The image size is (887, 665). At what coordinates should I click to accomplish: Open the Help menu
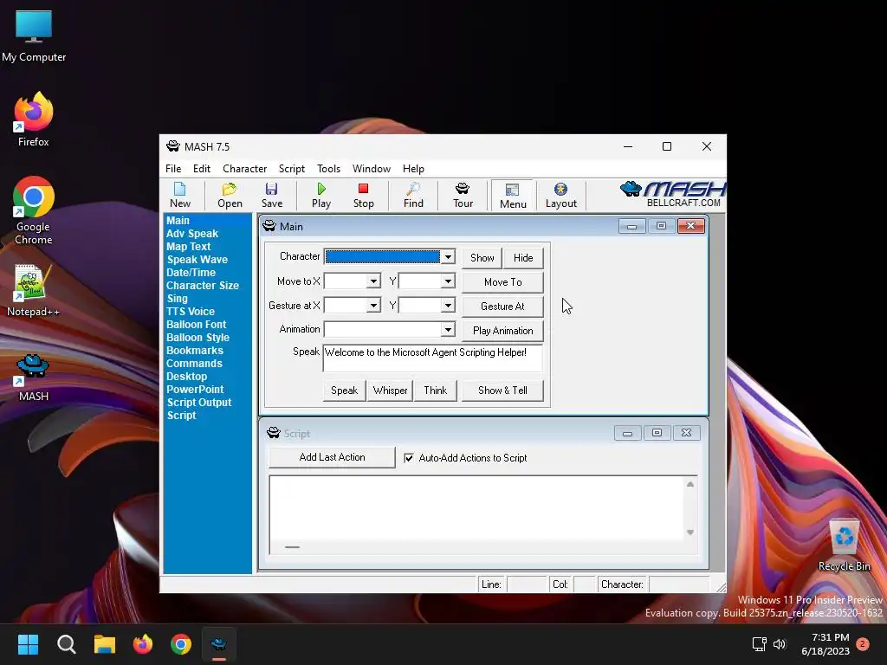pyautogui.click(x=413, y=169)
